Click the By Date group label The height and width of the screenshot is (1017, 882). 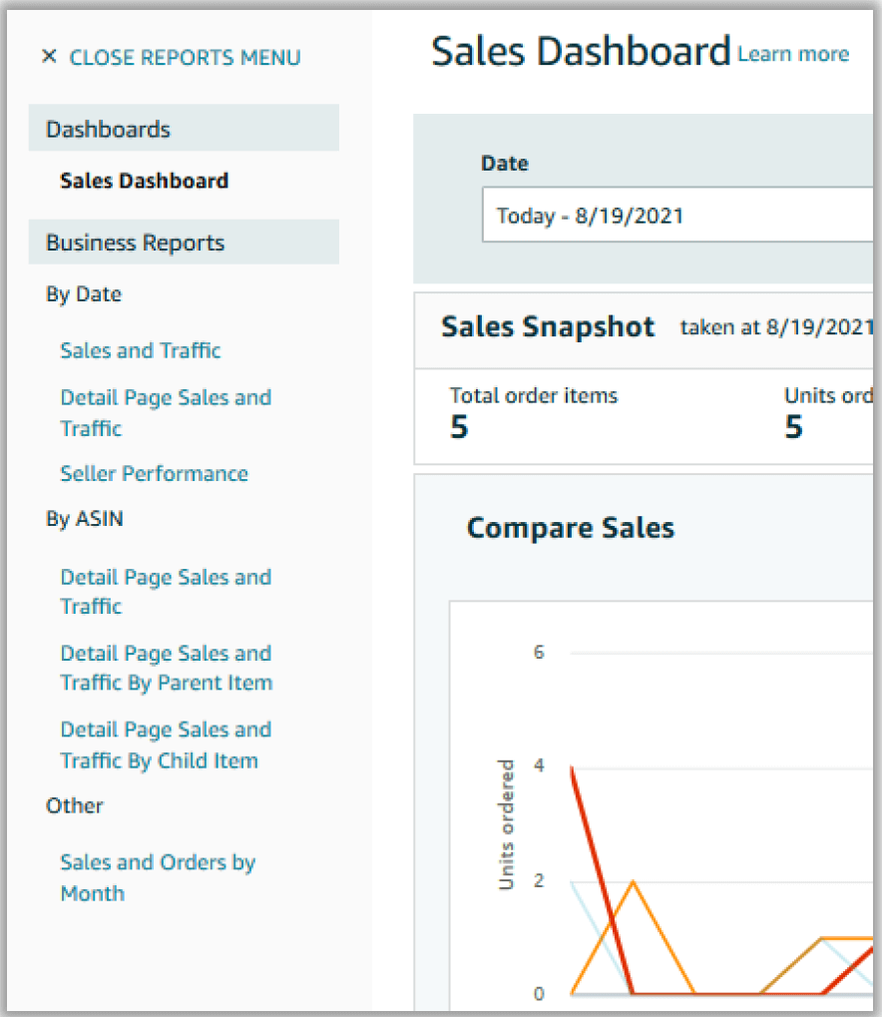click(84, 294)
